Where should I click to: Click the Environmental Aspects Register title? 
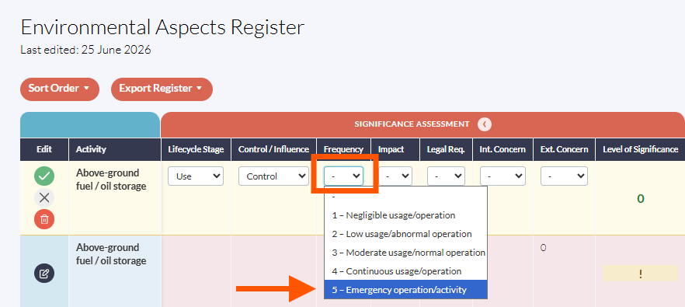click(162, 27)
